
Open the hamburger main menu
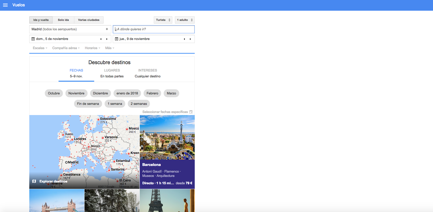click(5, 5)
